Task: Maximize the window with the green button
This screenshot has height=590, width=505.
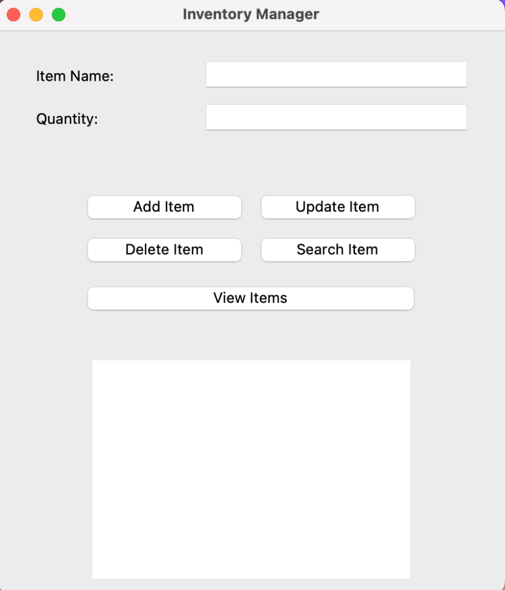Action: [58, 14]
